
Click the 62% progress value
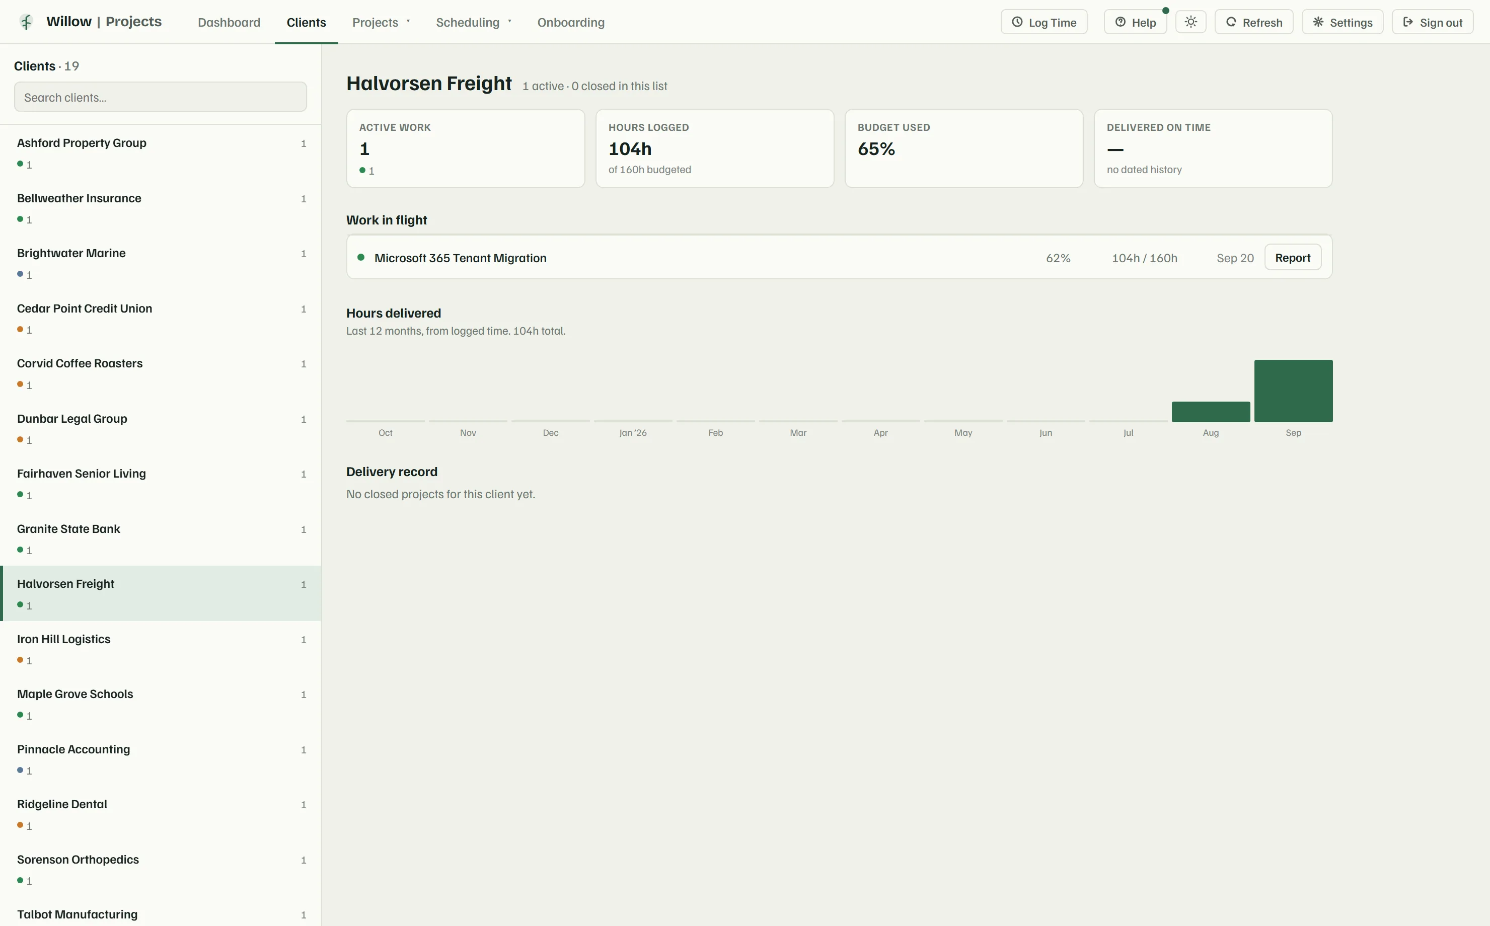click(x=1058, y=258)
